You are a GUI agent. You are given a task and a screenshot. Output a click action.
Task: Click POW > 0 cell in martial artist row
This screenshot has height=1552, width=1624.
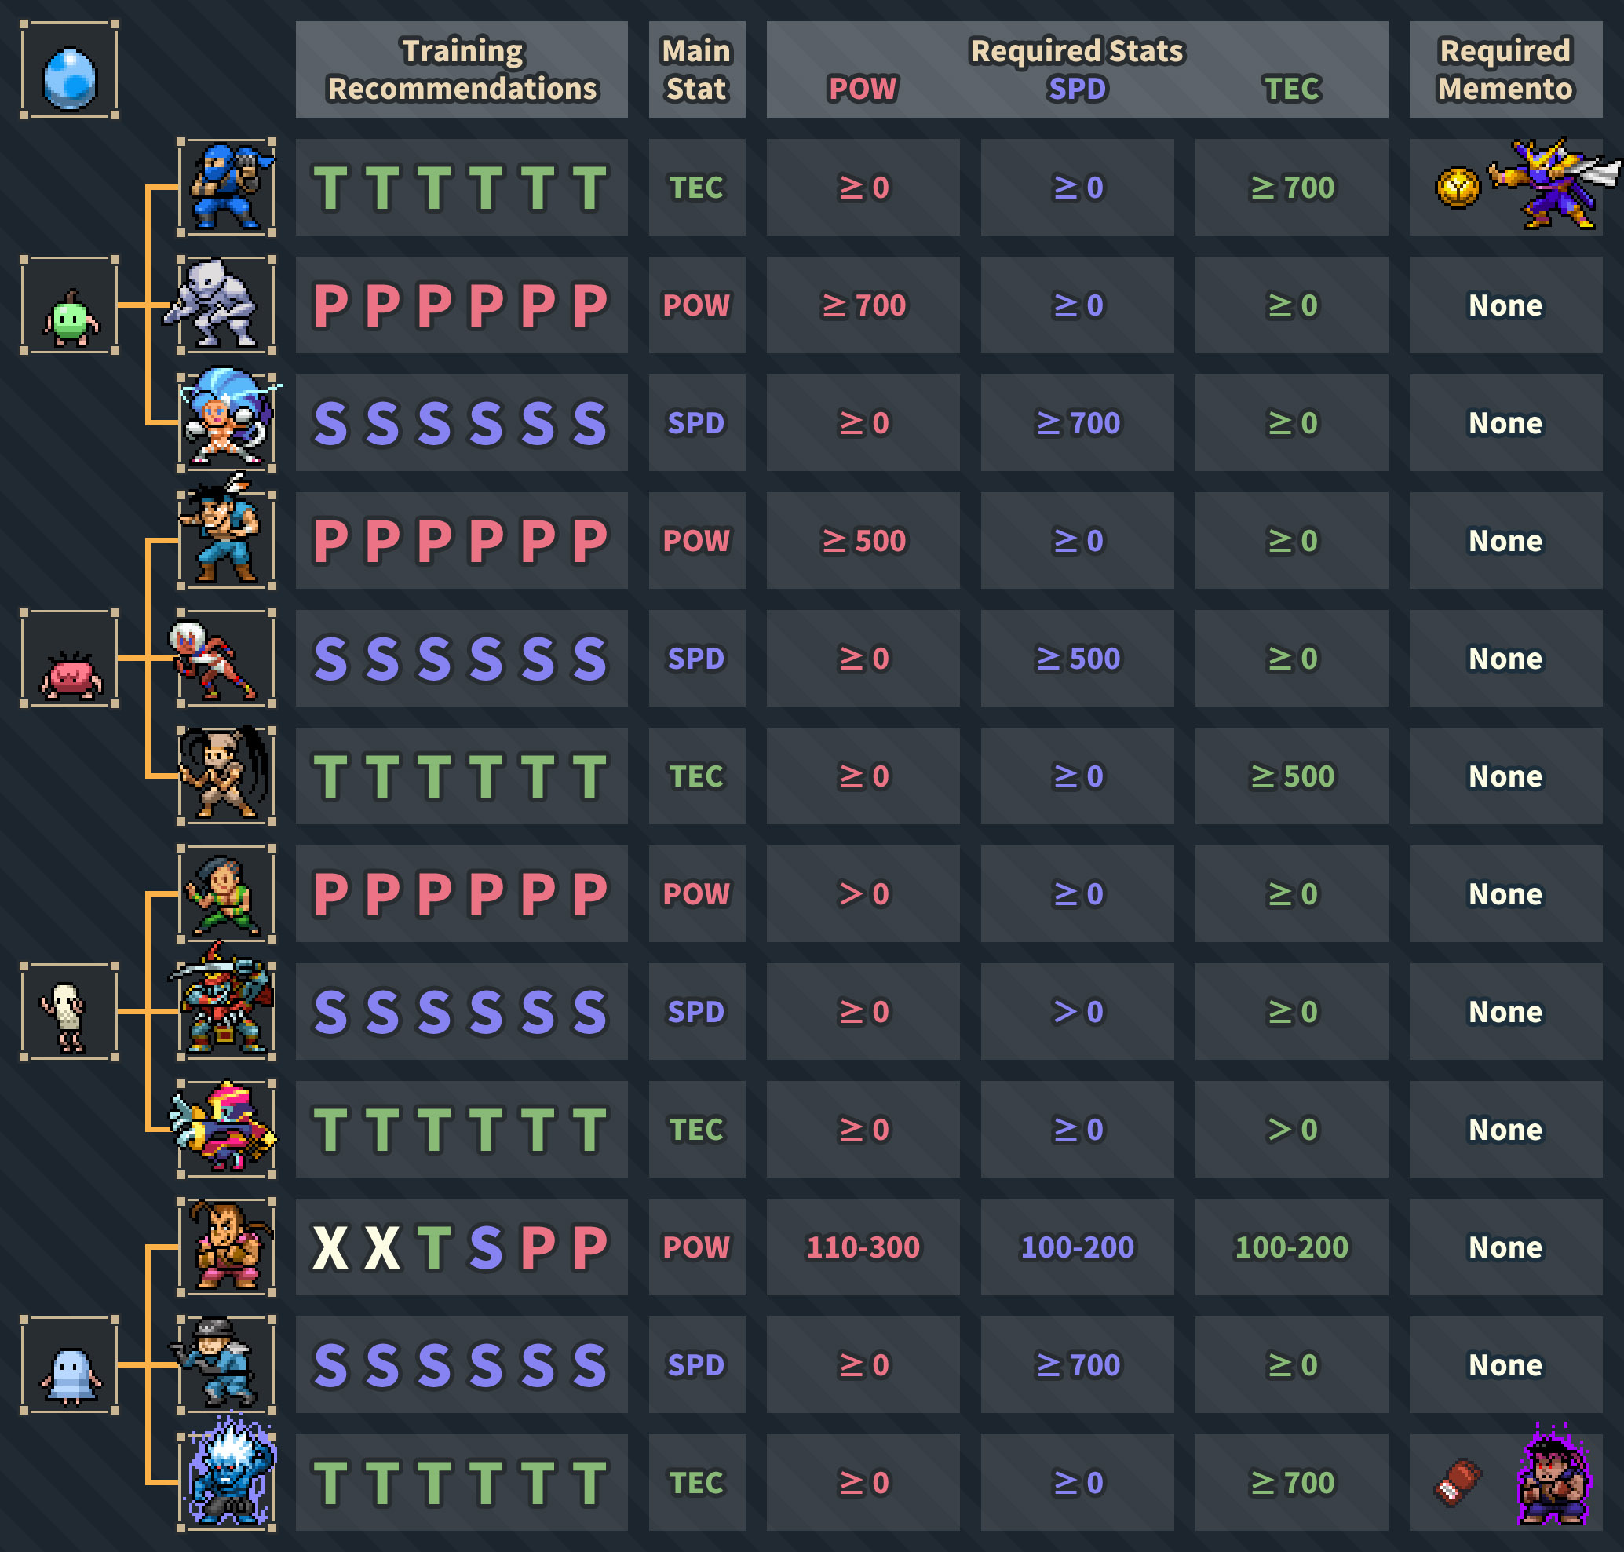[x=863, y=894]
